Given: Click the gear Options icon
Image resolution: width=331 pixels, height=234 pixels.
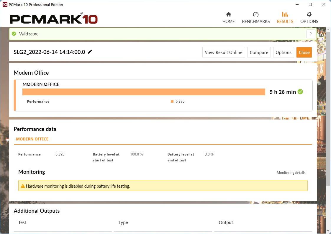Looking at the screenshot, I should 309,14.
